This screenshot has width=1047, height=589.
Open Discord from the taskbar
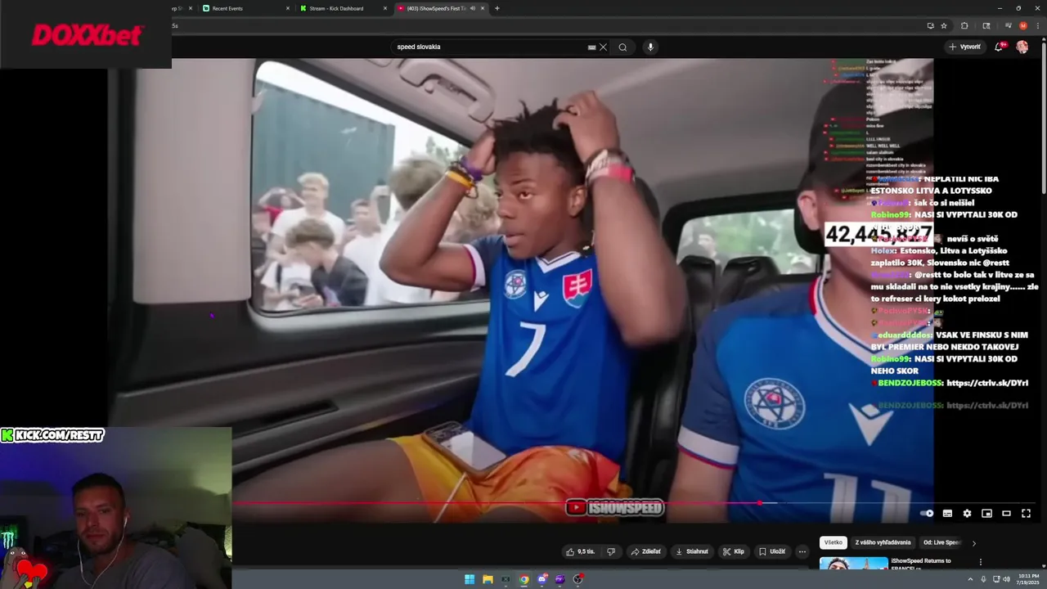point(541,579)
